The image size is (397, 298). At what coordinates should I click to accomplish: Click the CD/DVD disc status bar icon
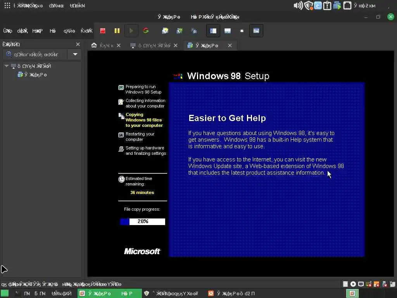353,284
